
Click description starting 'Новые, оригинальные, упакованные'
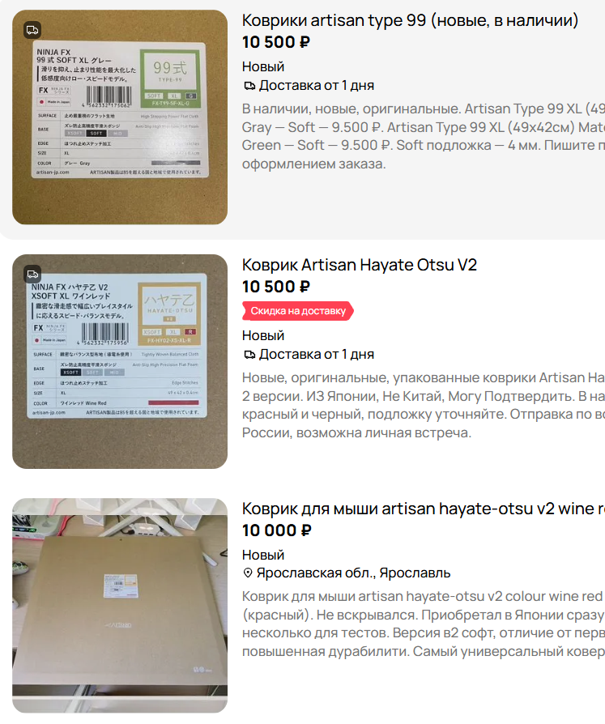(423, 405)
